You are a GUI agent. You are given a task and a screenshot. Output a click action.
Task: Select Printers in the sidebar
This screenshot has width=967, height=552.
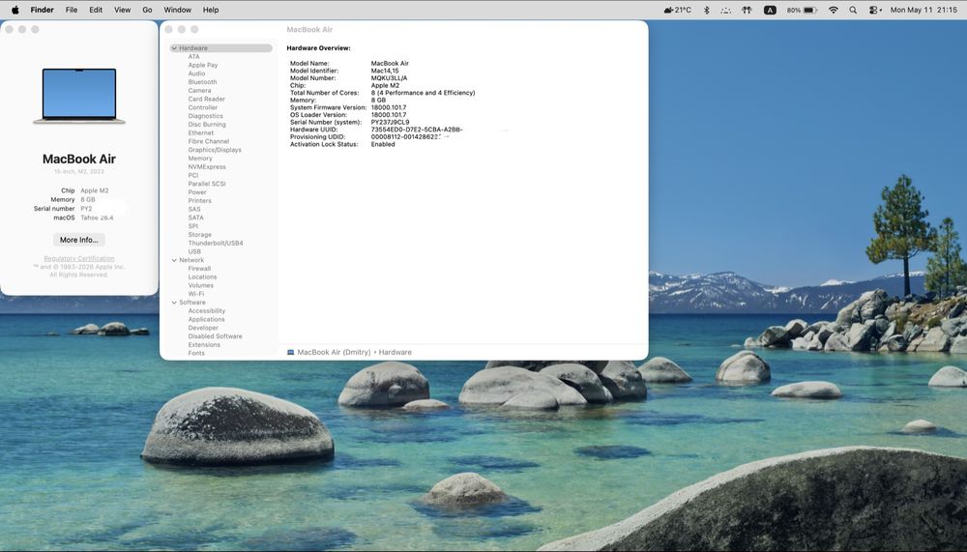200,201
